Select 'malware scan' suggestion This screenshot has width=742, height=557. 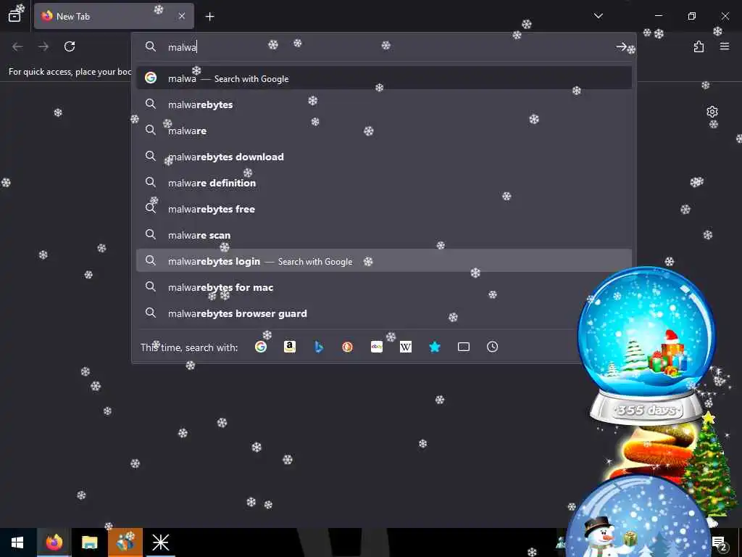tap(384, 234)
